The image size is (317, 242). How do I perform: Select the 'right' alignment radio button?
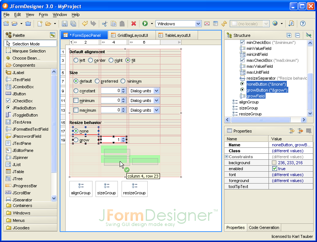point(111,60)
